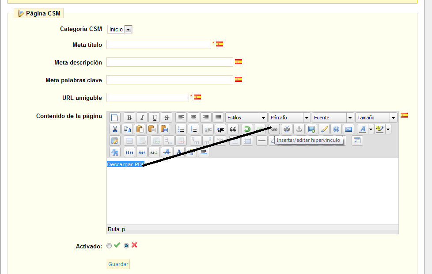The width and height of the screenshot is (432, 274).
Task: Open the HTML source editor
Action: [349, 129]
